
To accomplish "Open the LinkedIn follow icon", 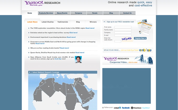I will coord(117,108).
